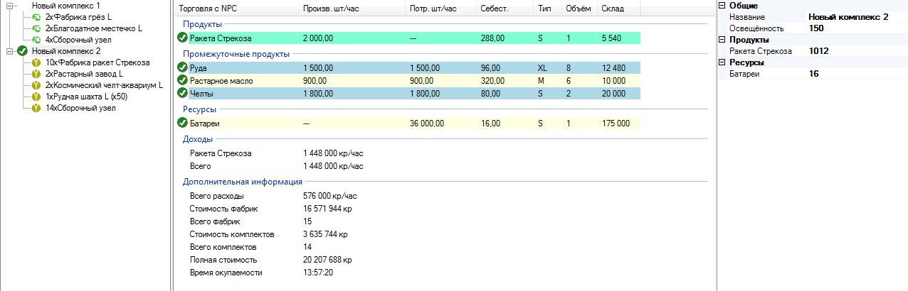The image size is (908, 291).
Task: Collapse the Общие property group
Action: tap(723, 6)
